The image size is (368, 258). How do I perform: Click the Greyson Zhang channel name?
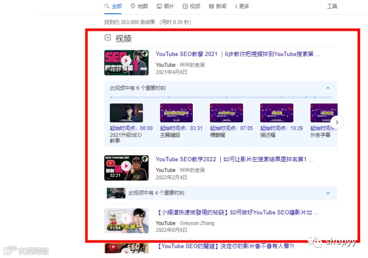point(197,223)
